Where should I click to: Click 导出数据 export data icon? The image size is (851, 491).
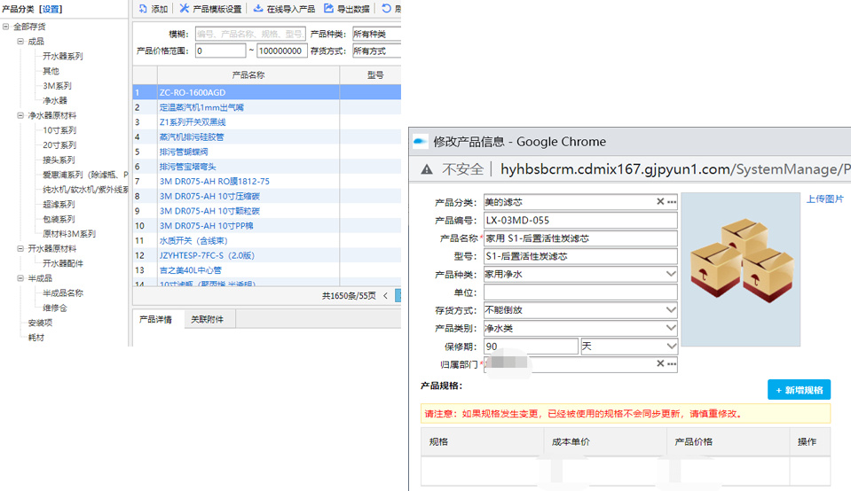[328, 9]
